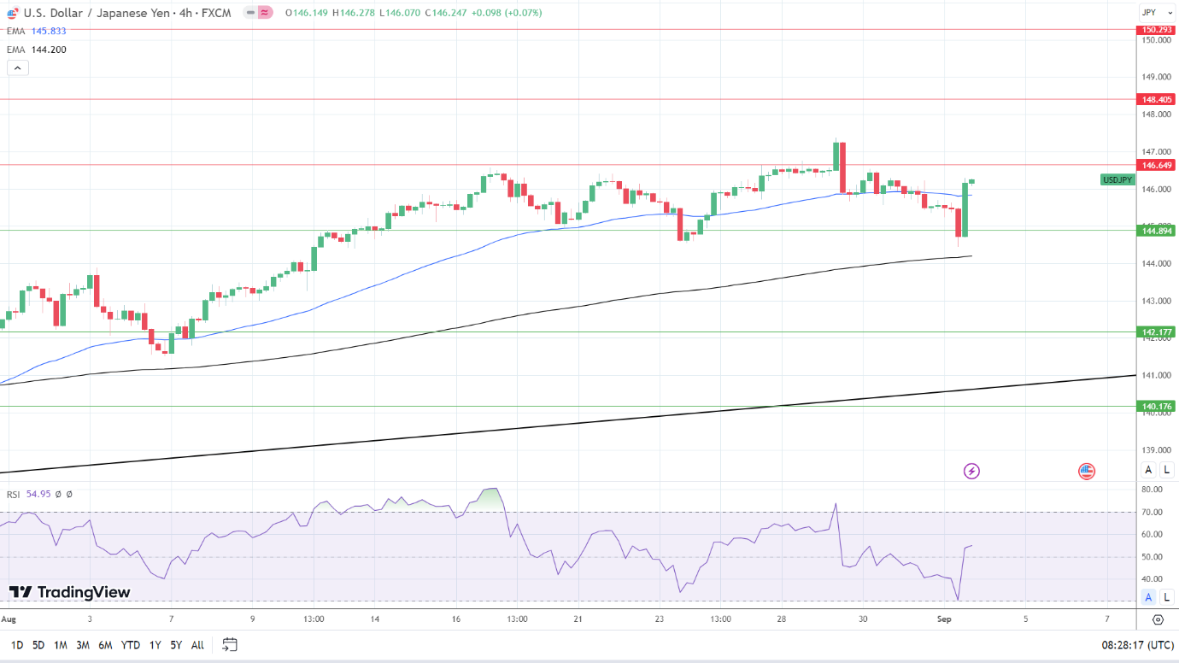This screenshot has height=663, width=1179.
Task: Collapse the indicator legend with chevron button
Action: click(18, 67)
